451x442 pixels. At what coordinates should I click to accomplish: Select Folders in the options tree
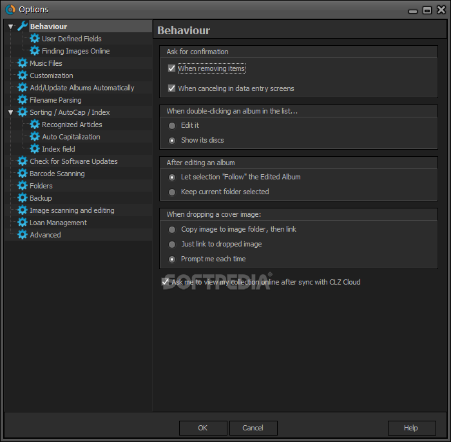(41, 186)
